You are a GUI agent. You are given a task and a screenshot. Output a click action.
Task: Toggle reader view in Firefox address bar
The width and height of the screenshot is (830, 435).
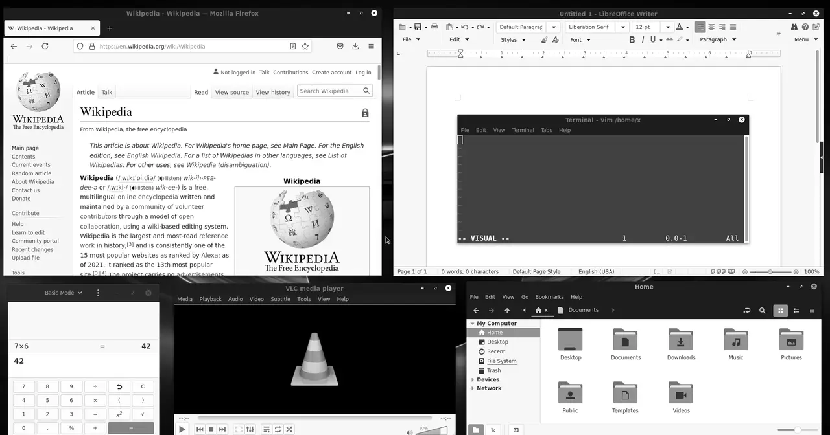pos(292,47)
